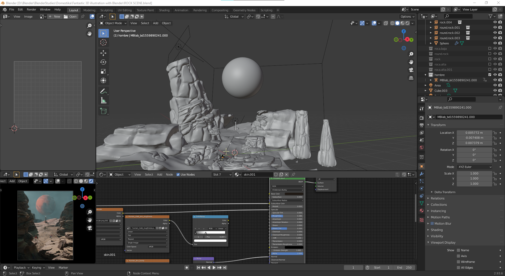The height and width of the screenshot is (276, 505).
Task: Activate the Move tool
Action: pyautogui.click(x=103, y=53)
